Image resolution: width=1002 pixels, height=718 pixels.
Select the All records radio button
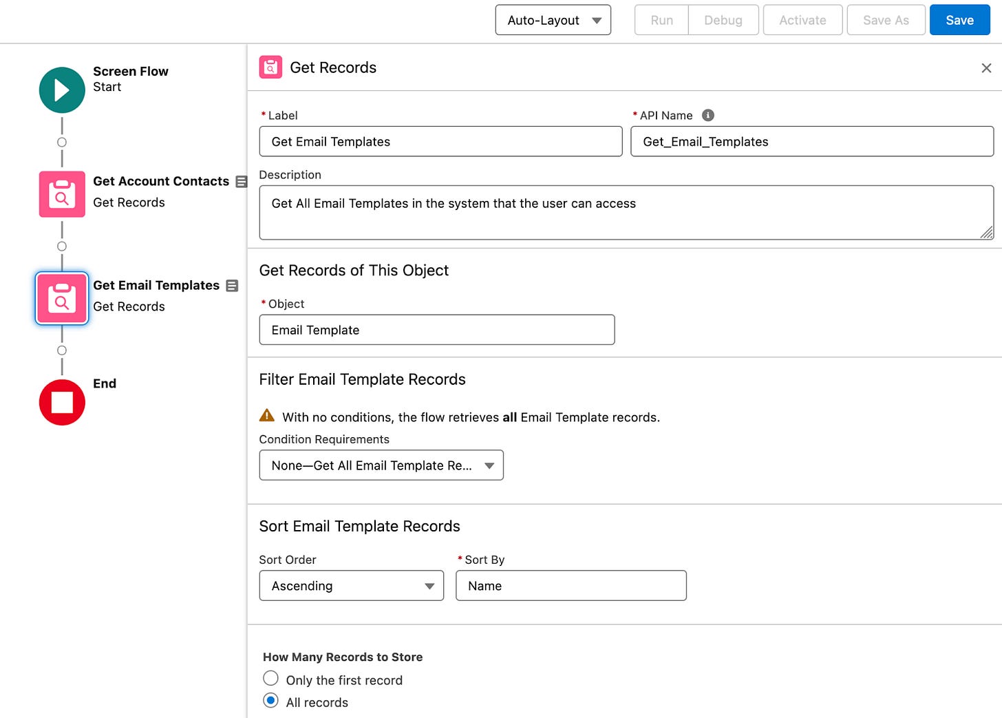tap(271, 701)
